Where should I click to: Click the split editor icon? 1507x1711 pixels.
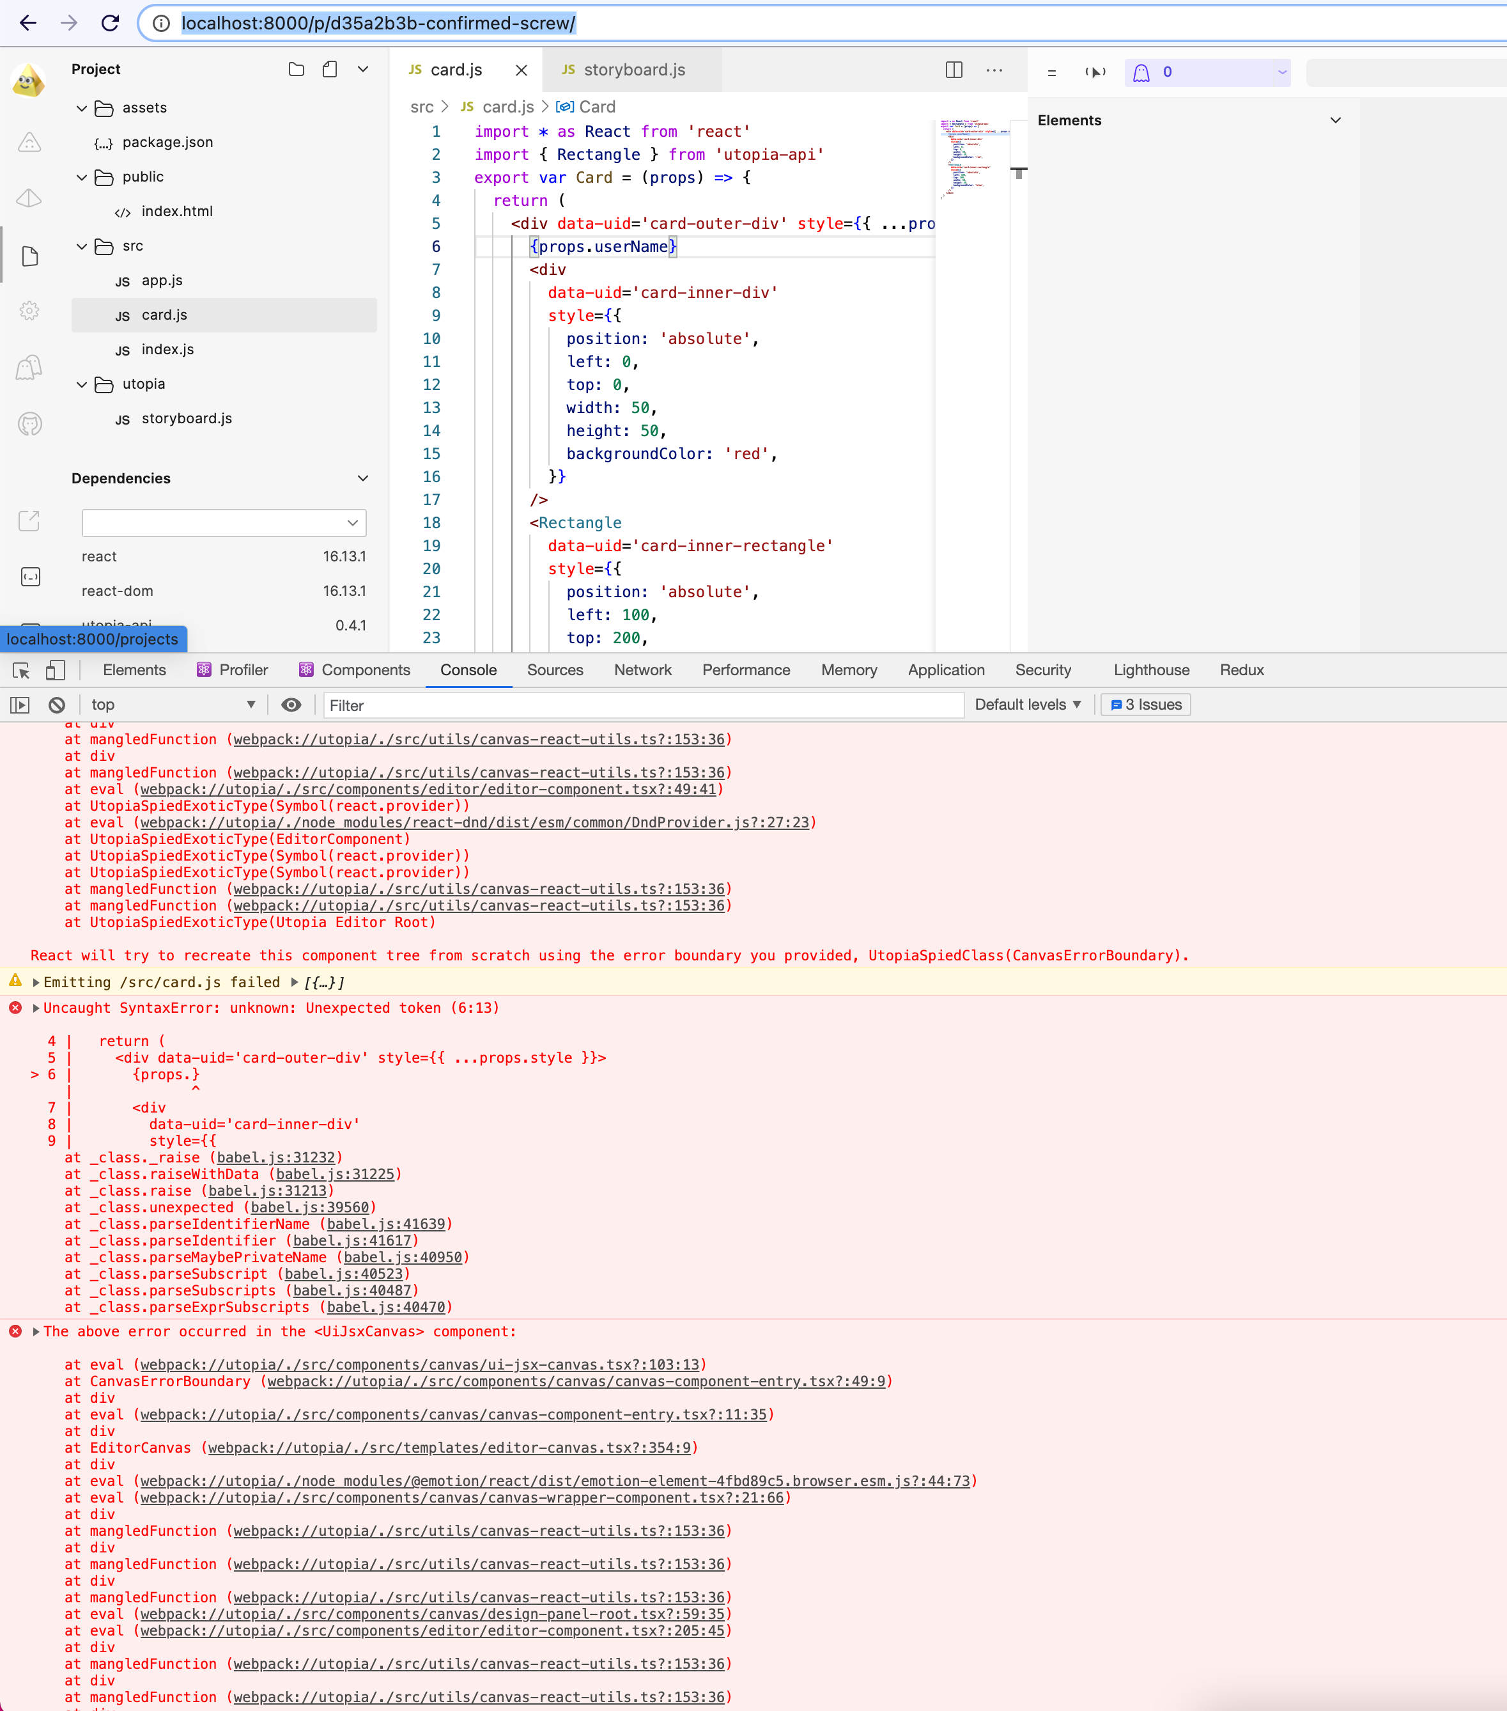[x=954, y=70]
